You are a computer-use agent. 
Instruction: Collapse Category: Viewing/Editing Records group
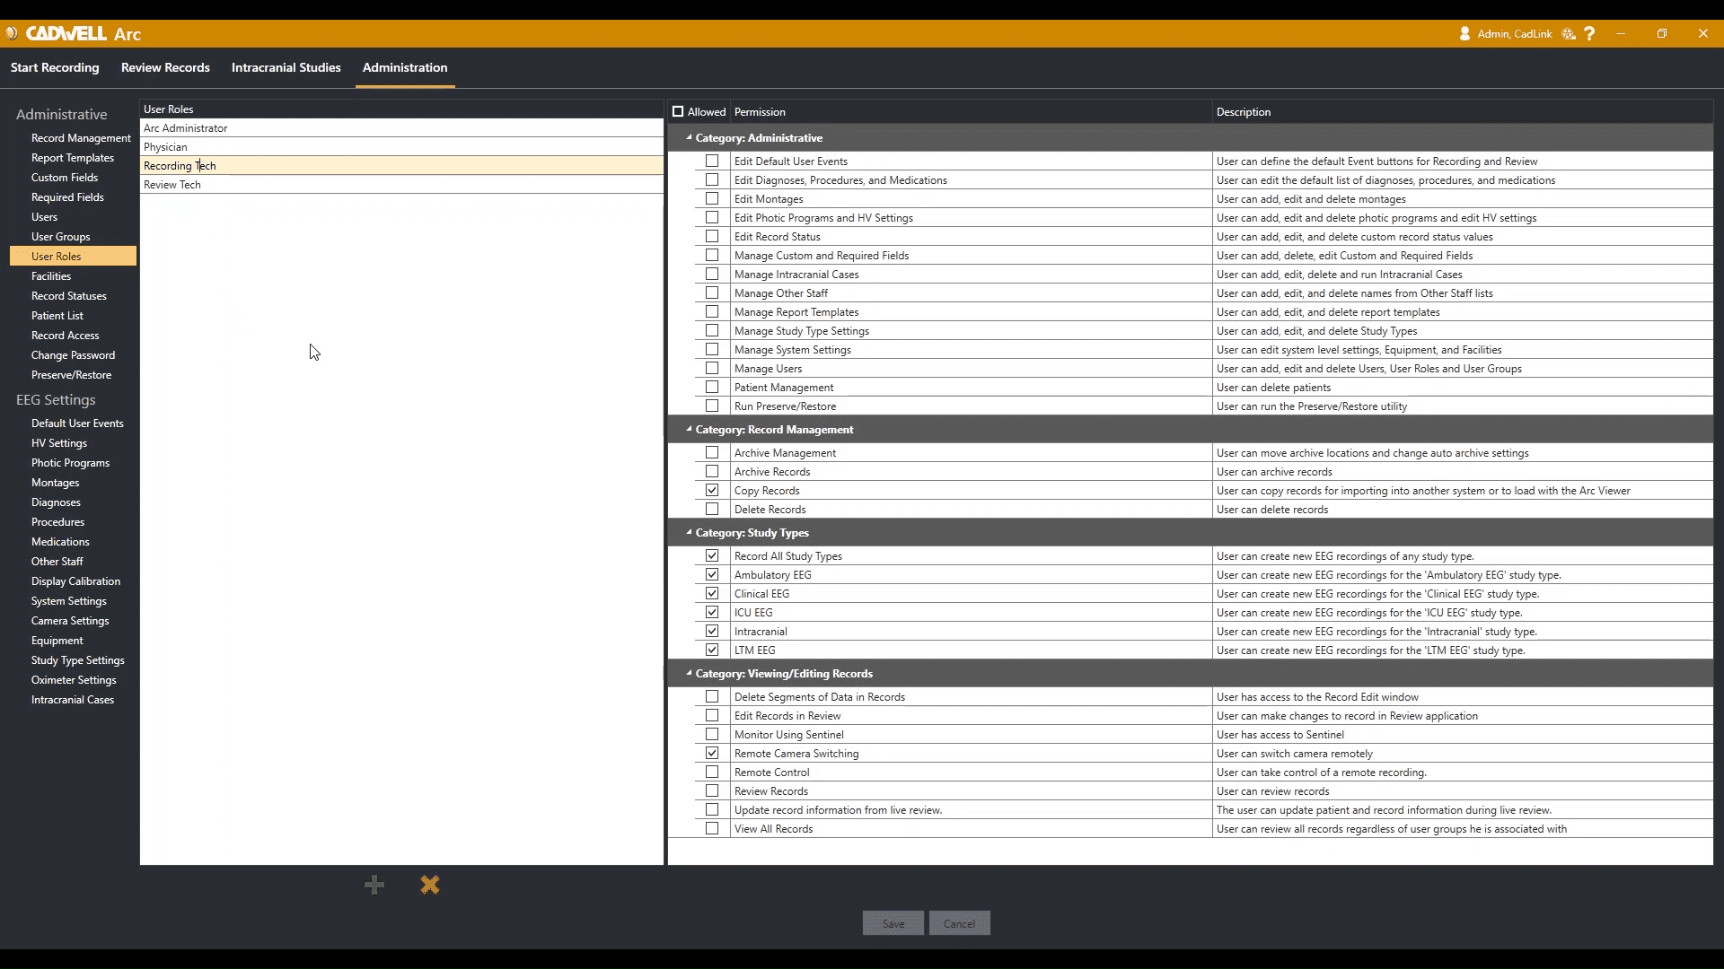coord(689,674)
